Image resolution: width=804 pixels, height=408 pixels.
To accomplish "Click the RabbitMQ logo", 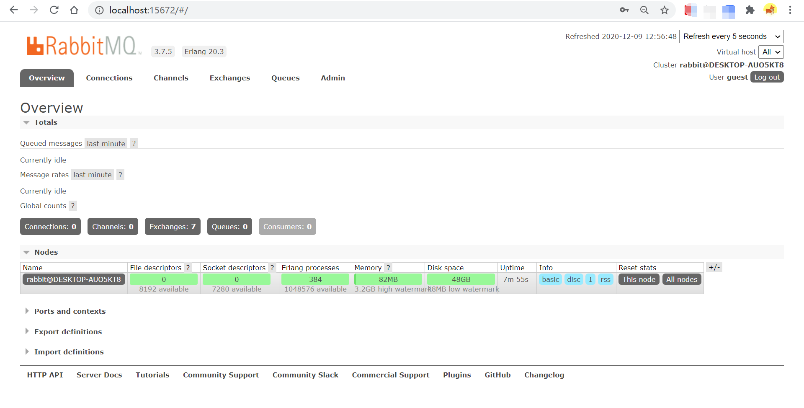I will [x=84, y=46].
